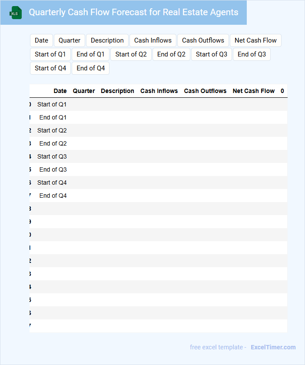Click the Description column header in table
Image resolution: width=305 pixels, height=365 pixels.
pos(117,91)
